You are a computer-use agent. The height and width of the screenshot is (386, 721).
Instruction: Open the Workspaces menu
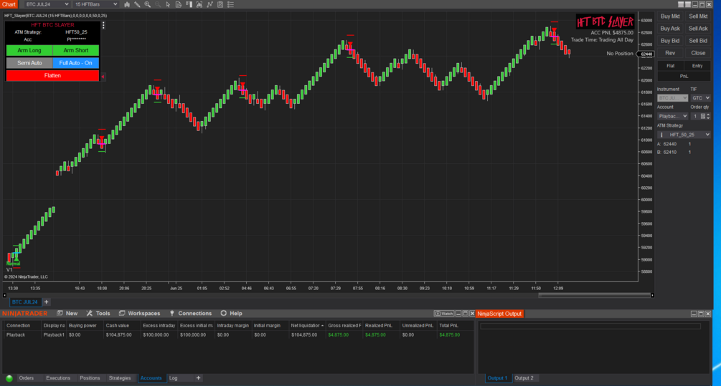pos(139,314)
